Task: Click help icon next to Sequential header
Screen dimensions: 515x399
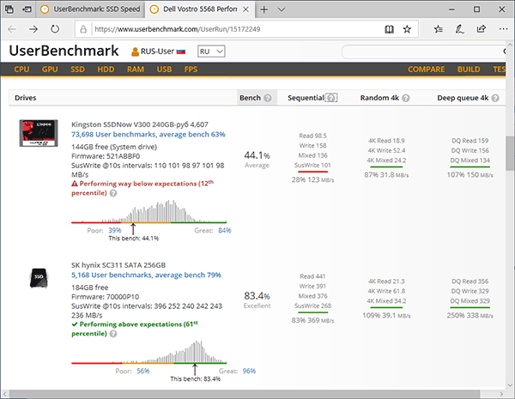Action: pos(330,98)
